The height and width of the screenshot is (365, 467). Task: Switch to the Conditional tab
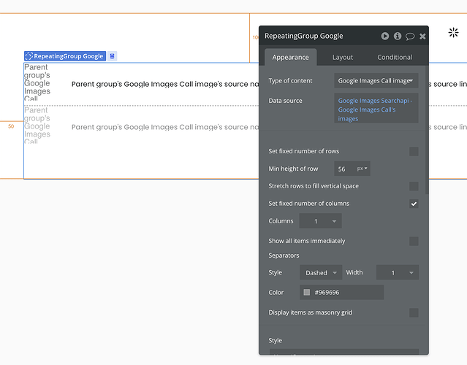395,57
